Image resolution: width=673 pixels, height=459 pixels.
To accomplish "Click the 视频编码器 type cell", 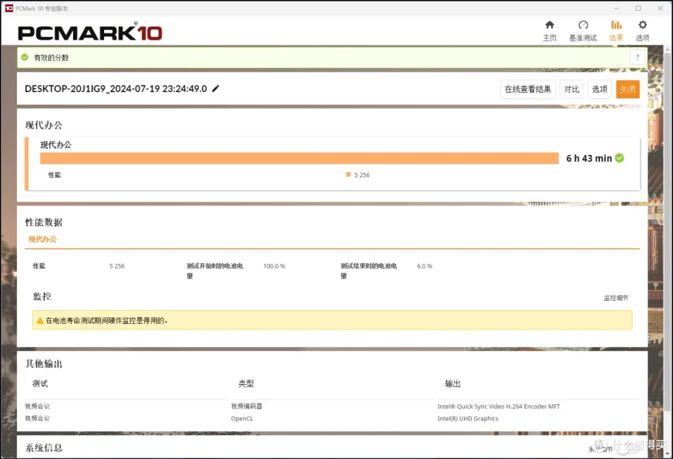I will (x=246, y=406).
